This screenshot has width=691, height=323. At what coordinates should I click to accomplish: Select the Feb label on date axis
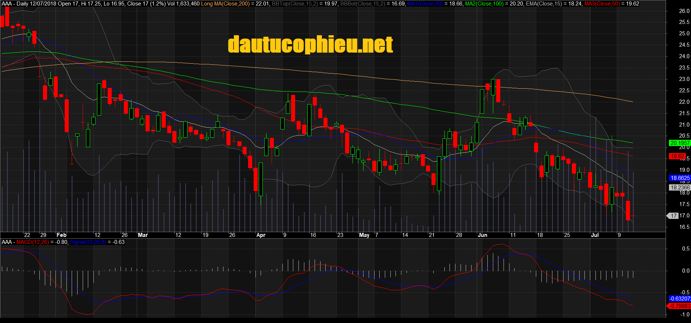[61, 235]
